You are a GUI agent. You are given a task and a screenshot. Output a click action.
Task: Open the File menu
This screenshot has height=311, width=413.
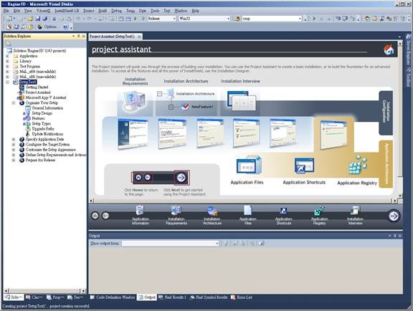click(6, 11)
